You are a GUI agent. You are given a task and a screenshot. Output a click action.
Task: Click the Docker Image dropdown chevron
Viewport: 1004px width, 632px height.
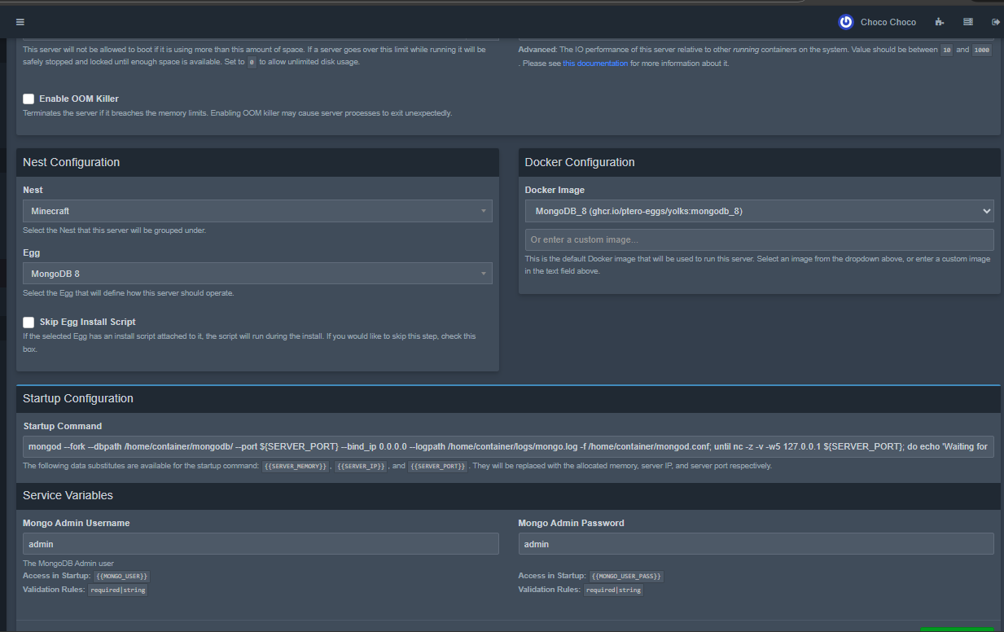click(x=987, y=211)
